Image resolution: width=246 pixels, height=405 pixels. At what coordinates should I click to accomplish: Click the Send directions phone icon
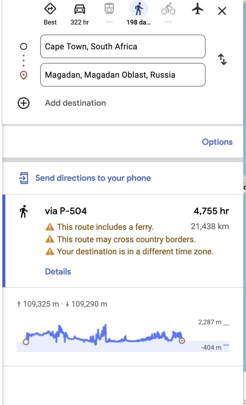pos(24,178)
